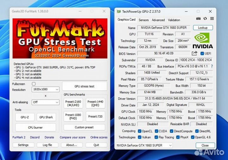This screenshot has height=160, width=228.
Task: Switch to the Advanced tab
Action: pyautogui.click(x=158, y=20)
